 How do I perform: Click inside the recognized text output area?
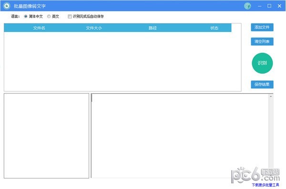pyautogui.click(x=180, y=136)
